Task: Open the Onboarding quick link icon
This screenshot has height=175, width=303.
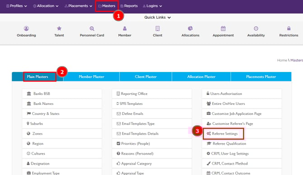Action: pyautogui.click(x=26, y=28)
